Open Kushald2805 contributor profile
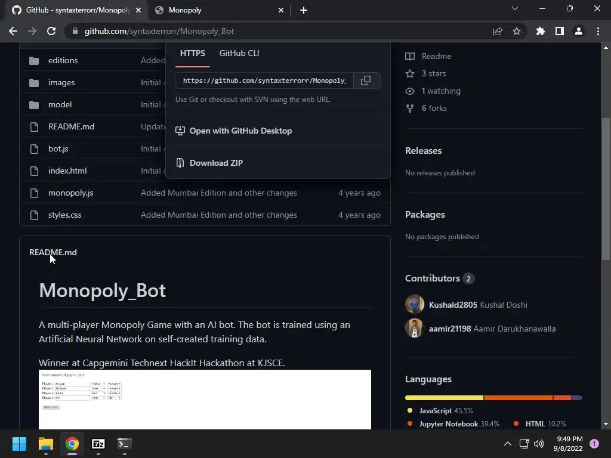The width and height of the screenshot is (611, 458). coord(453,305)
